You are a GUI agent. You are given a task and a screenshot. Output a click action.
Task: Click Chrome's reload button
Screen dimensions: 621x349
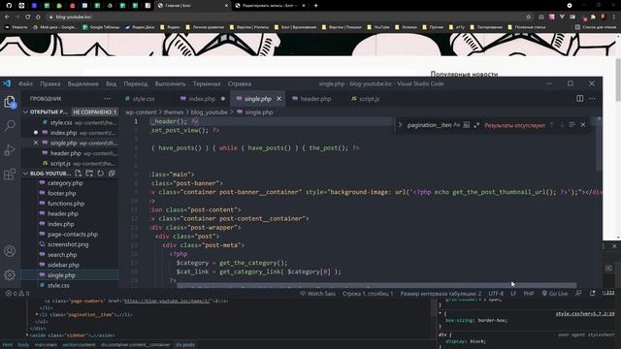click(x=28, y=16)
